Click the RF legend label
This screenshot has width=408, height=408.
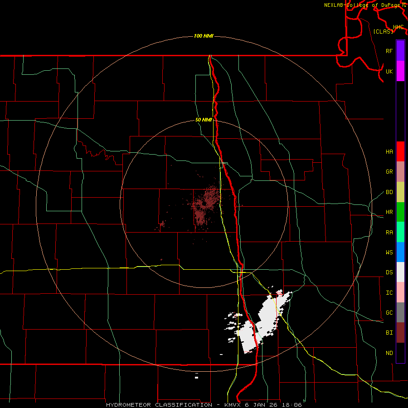389,51
